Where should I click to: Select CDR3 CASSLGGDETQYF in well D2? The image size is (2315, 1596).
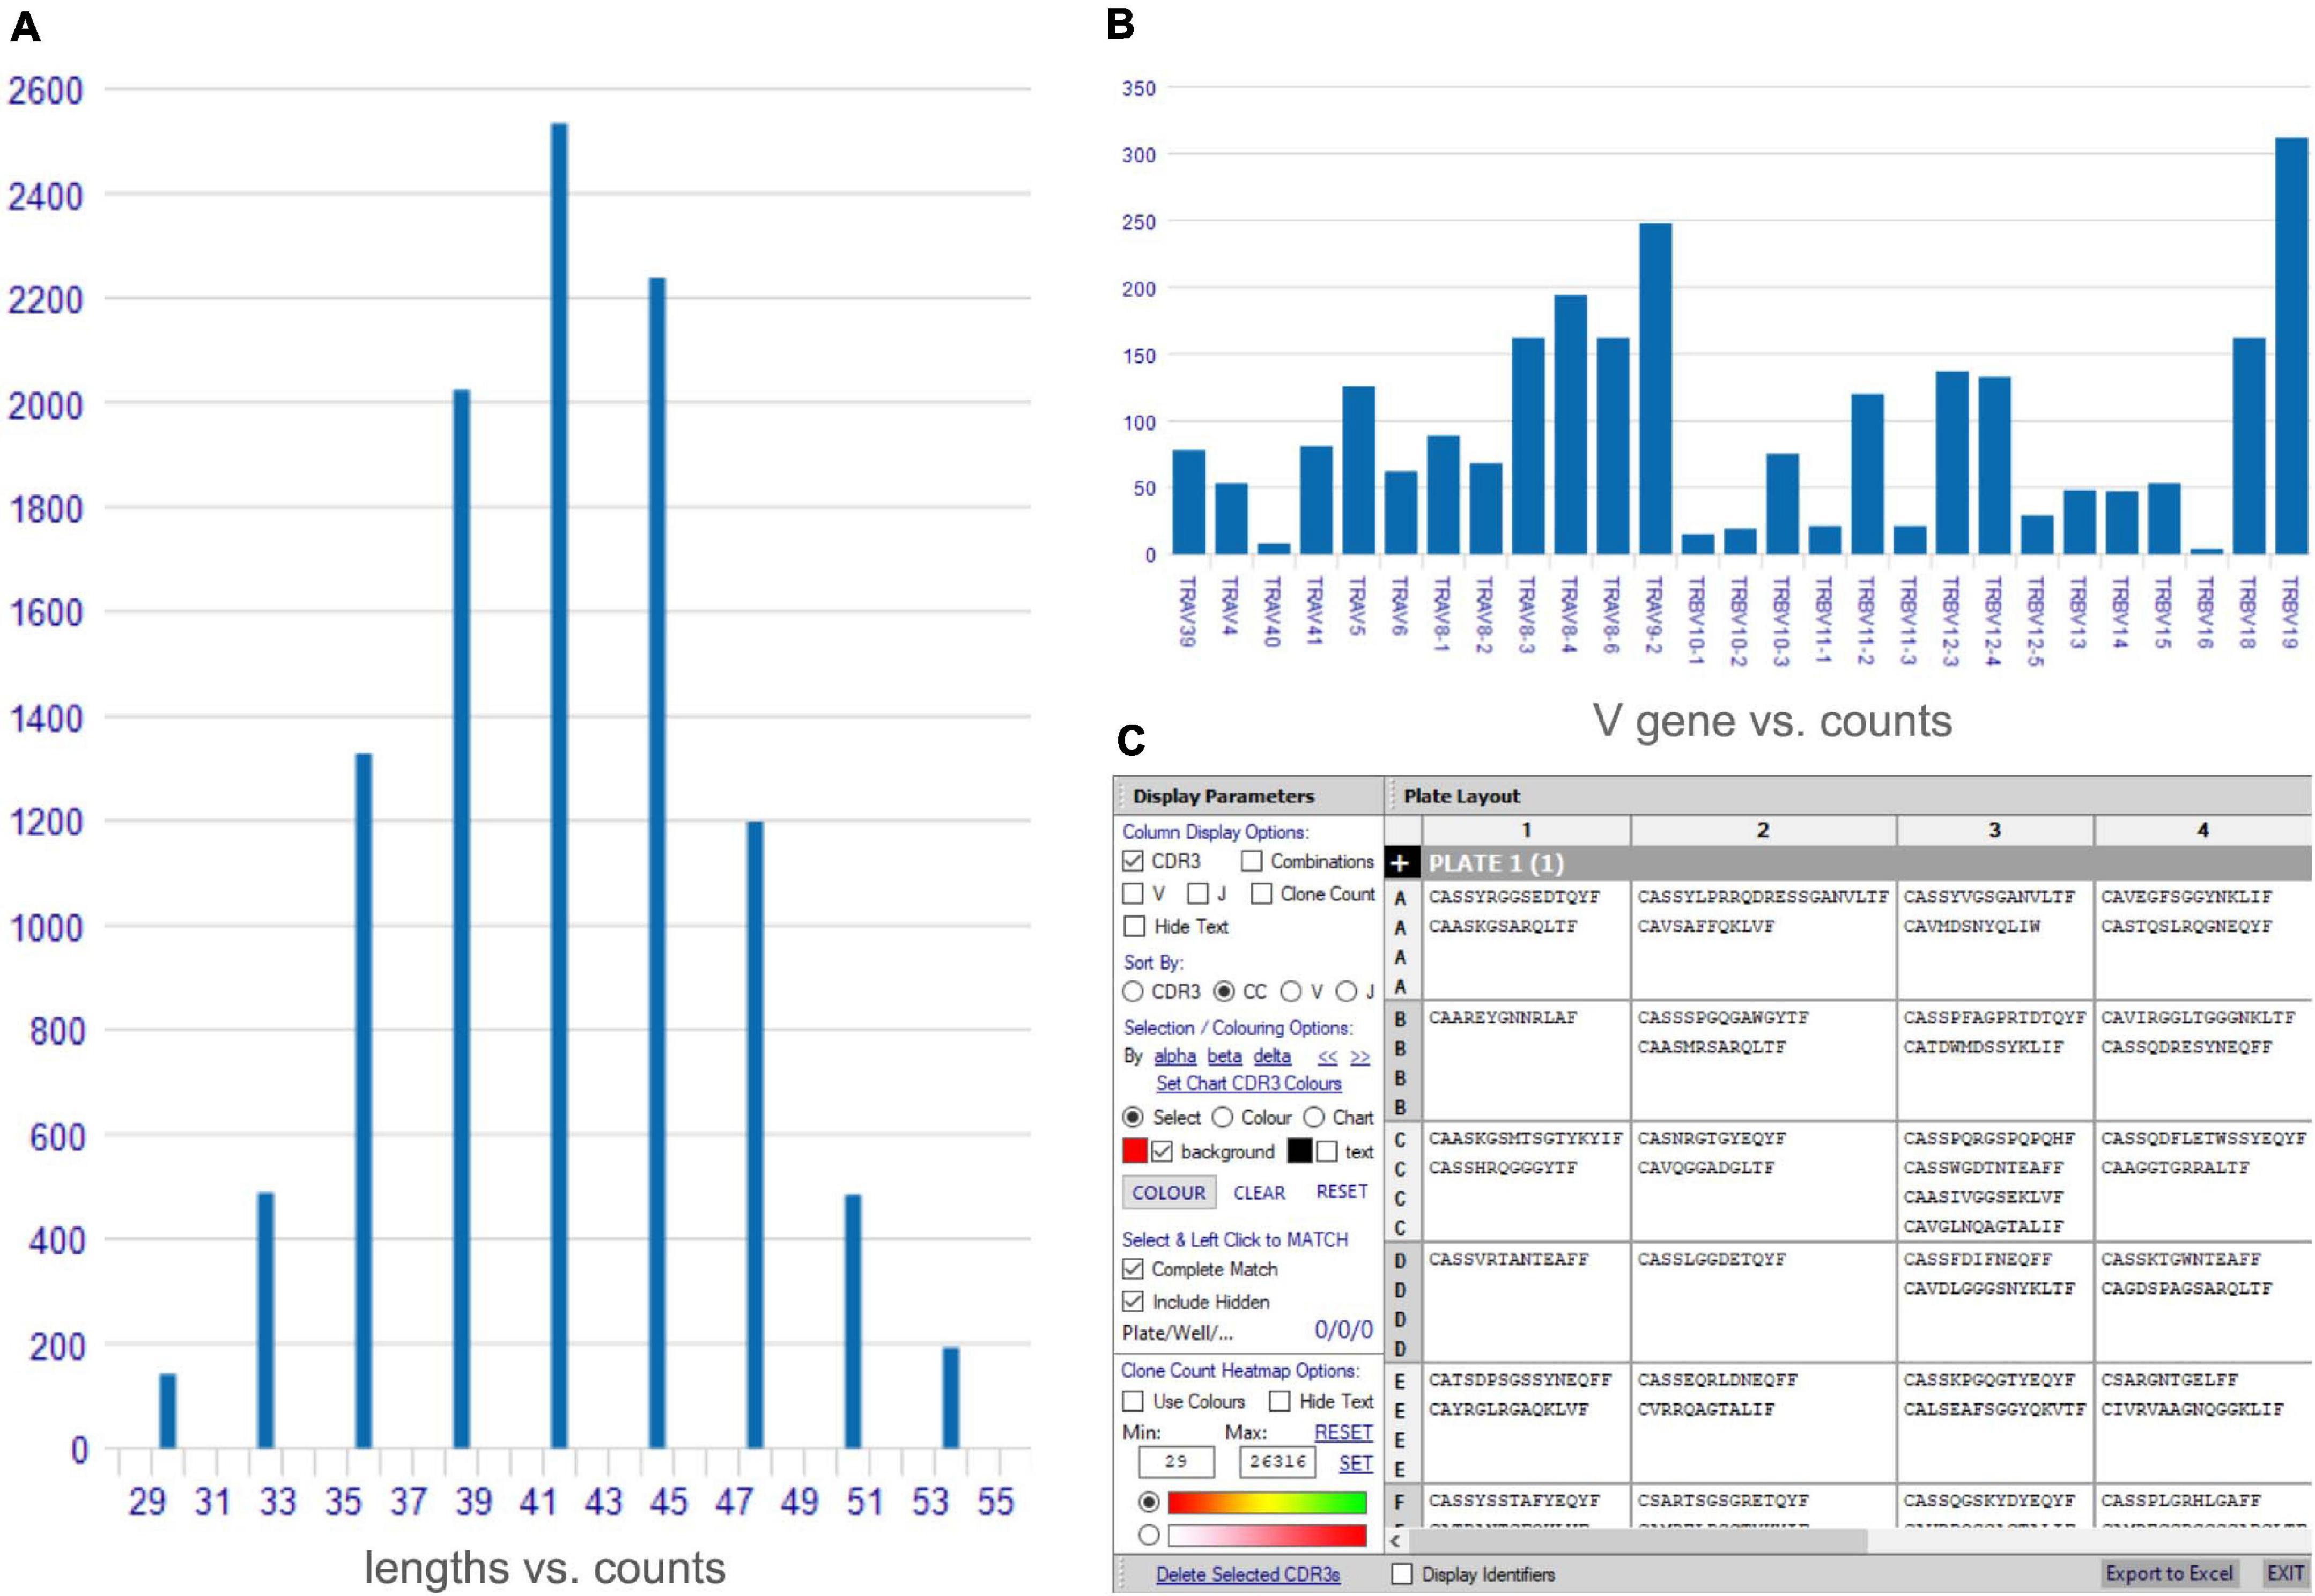[x=1711, y=1259]
